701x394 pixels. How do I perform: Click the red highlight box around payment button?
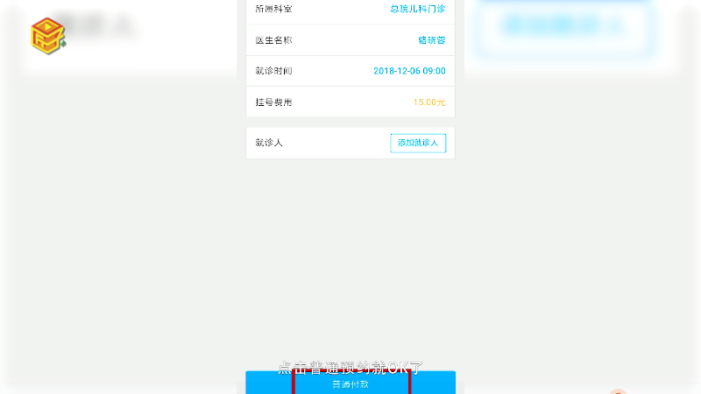click(x=351, y=383)
